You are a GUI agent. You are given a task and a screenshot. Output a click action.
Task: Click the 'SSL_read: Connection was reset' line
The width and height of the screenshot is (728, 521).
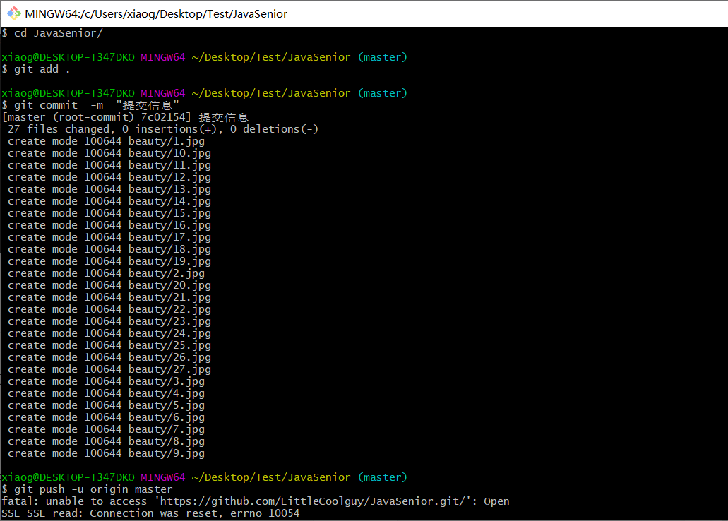(150, 513)
